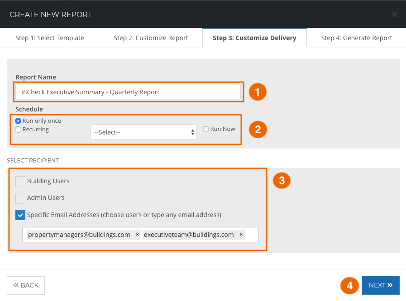The width and height of the screenshot is (406, 301).
Task: Click orange callout marker number 3
Action: tap(282, 181)
